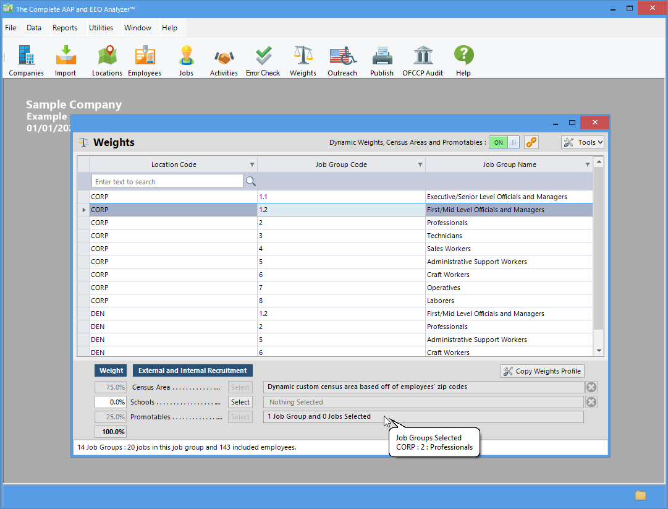Screen dimensions: 668x509
Task: Open the Activities handshake icon
Action: tap(224, 61)
